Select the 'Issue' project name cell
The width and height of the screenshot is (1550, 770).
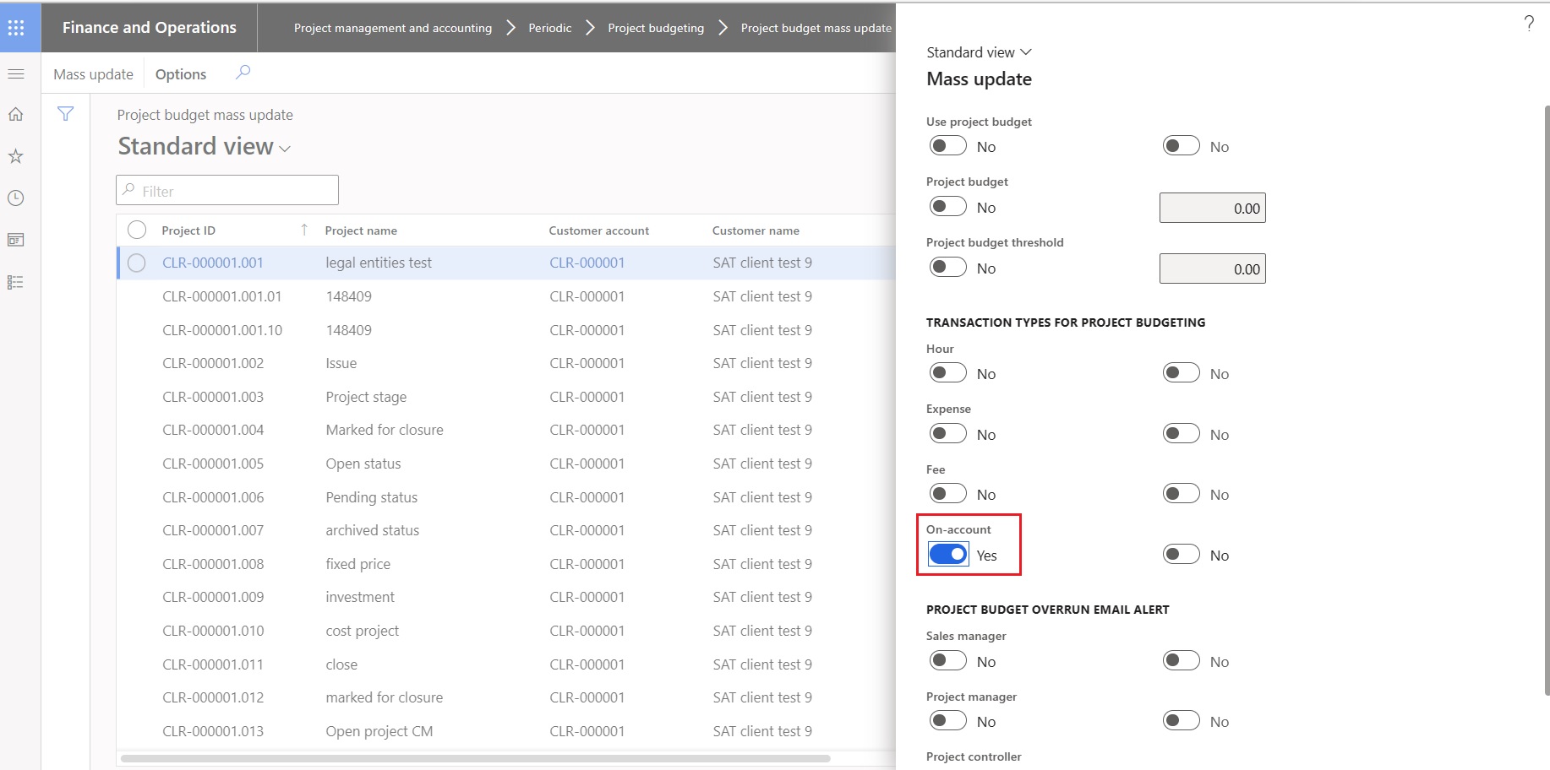[x=341, y=363]
